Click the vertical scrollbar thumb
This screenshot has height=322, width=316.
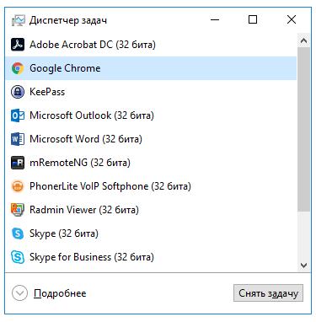[303, 130]
